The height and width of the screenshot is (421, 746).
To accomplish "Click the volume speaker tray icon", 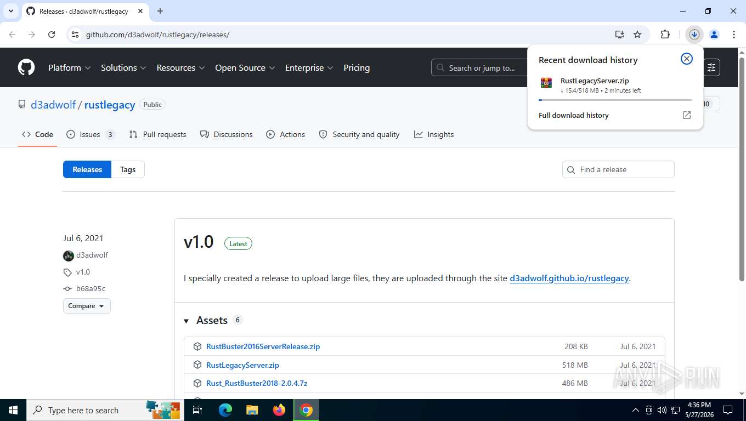I will coord(662,410).
